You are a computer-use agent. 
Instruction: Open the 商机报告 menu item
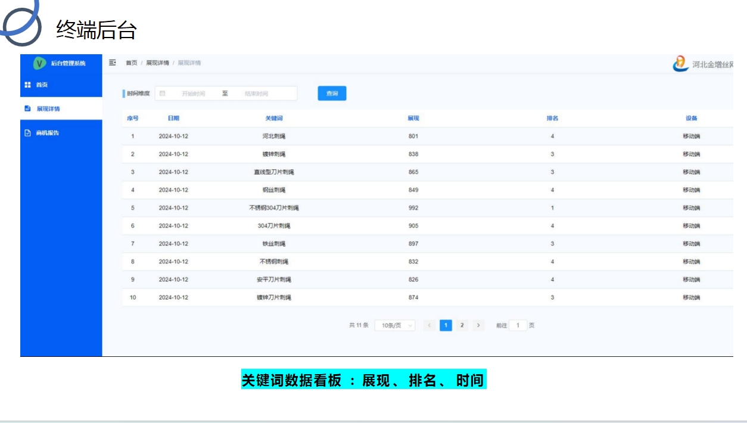(48, 133)
